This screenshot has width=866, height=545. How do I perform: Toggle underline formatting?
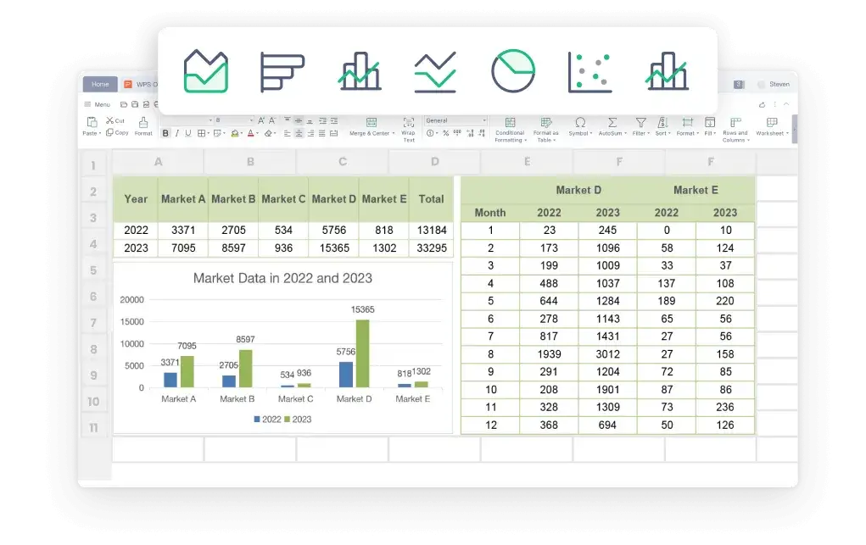coord(187,133)
